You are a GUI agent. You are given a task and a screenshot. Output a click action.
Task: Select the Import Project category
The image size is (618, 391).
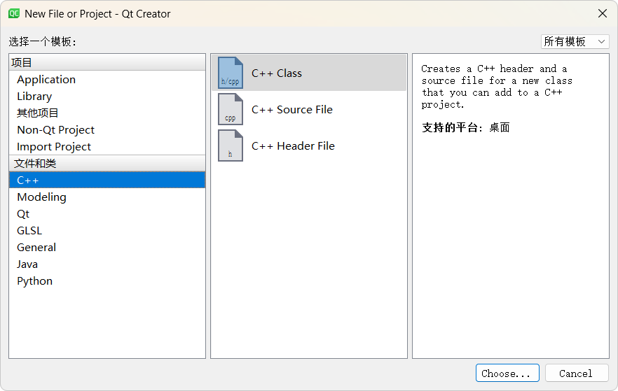[x=107, y=147]
